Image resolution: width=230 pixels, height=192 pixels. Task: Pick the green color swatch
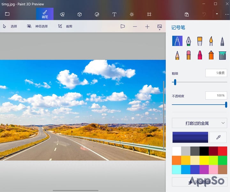click(223, 160)
